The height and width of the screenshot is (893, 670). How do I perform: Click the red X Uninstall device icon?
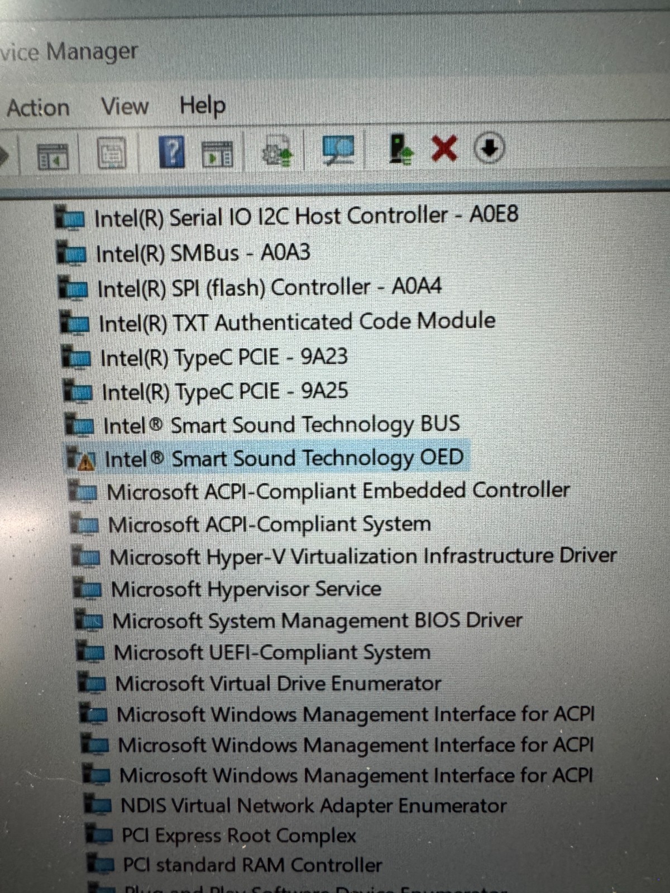click(x=444, y=148)
